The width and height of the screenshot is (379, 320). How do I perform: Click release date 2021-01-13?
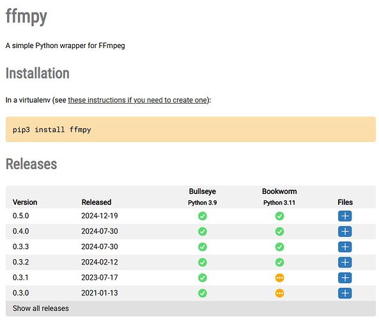100,293
